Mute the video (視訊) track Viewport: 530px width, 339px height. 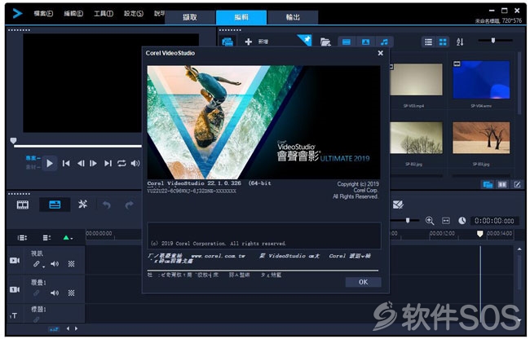click(x=55, y=264)
